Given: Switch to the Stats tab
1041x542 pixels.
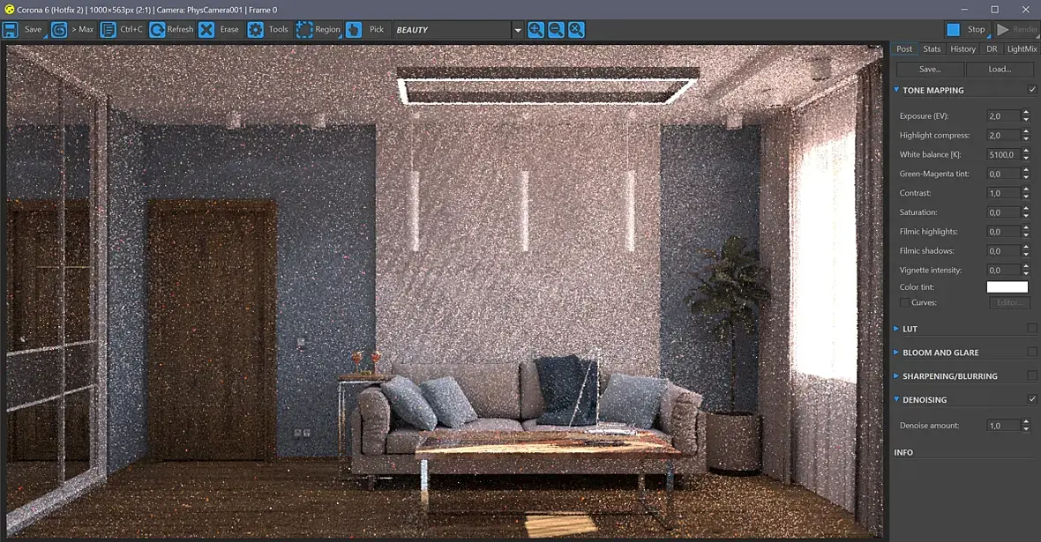Looking at the screenshot, I should [932, 49].
